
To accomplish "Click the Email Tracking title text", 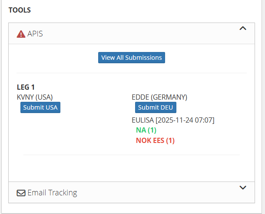I will click(52, 193).
